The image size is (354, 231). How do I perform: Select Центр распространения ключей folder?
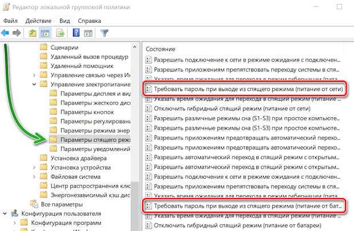pyautogui.click(x=91, y=186)
